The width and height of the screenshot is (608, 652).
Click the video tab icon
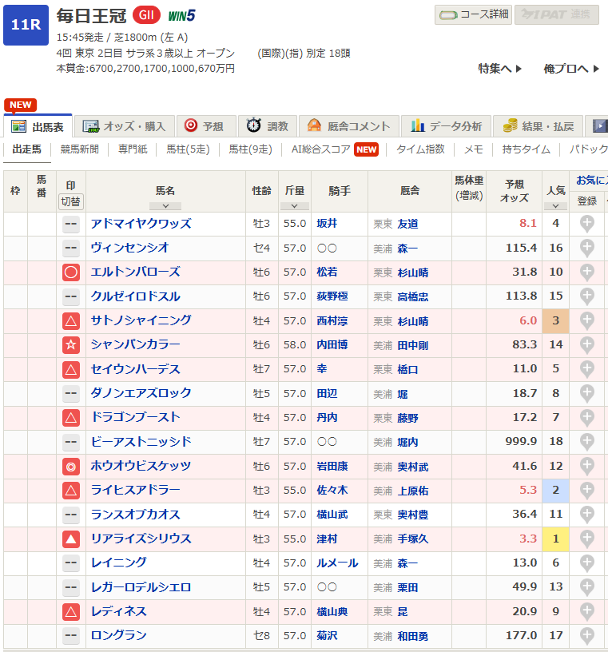(x=599, y=126)
